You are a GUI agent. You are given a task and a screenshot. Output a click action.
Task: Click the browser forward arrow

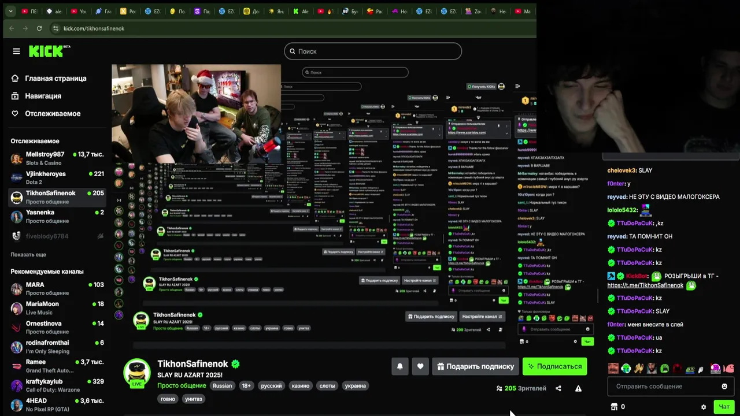pyautogui.click(x=25, y=28)
